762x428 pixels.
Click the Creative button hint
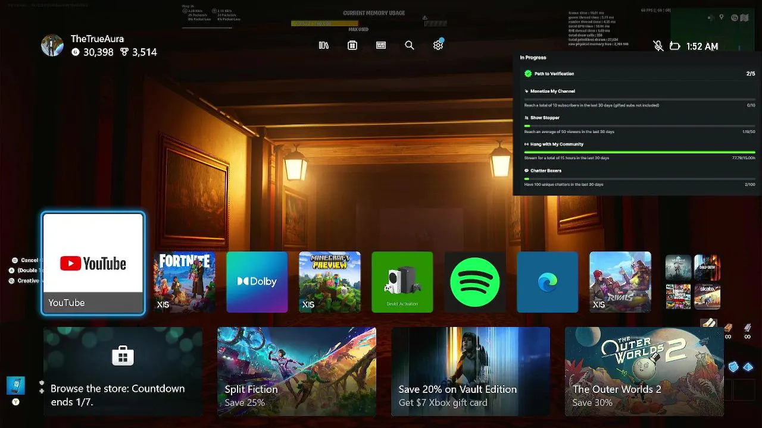click(x=24, y=281)
